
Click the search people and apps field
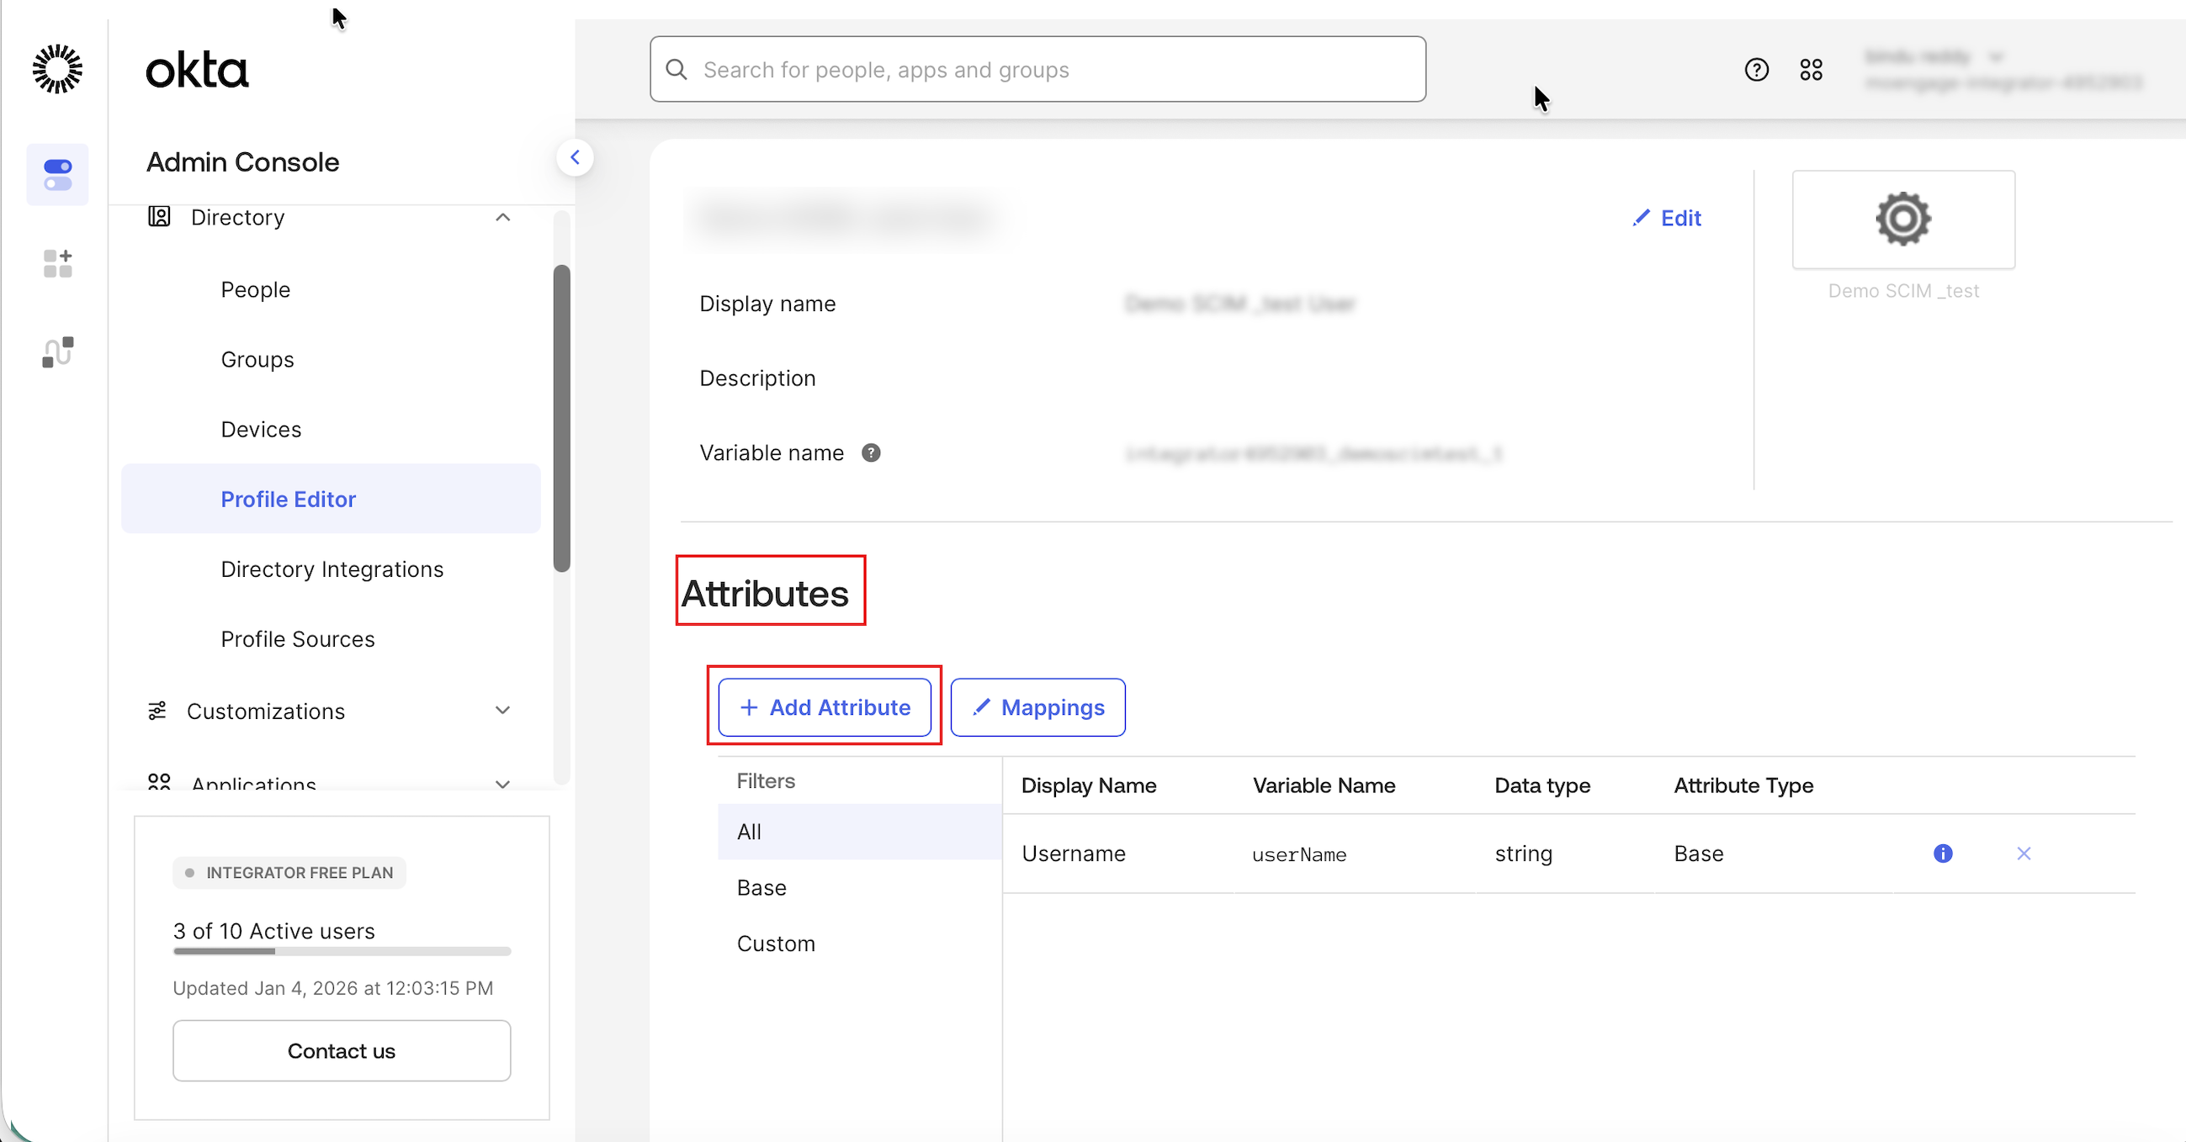(x=1037, y=70)
